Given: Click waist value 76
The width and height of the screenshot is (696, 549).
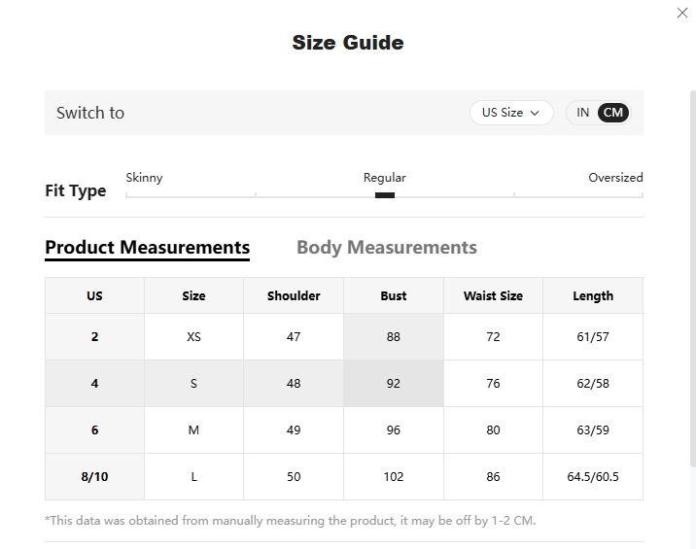Looking at the screenshot, I should click(x=493, y=384).
